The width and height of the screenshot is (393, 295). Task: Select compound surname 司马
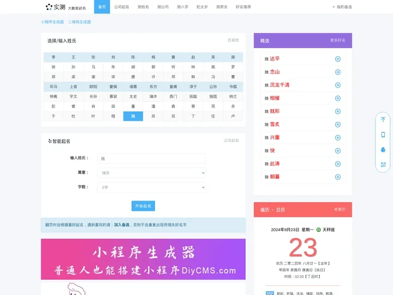(53, 86)
